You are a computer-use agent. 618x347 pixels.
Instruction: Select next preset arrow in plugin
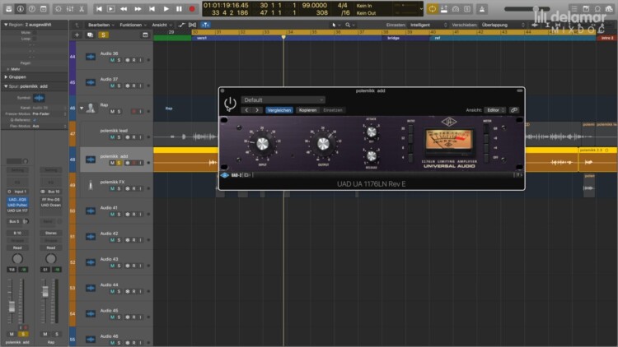[x=257, y=110]
